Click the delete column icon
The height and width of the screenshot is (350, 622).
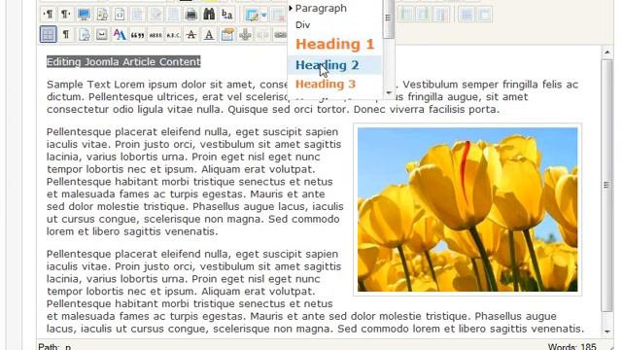pyautogui.click(x=441, y=15)
